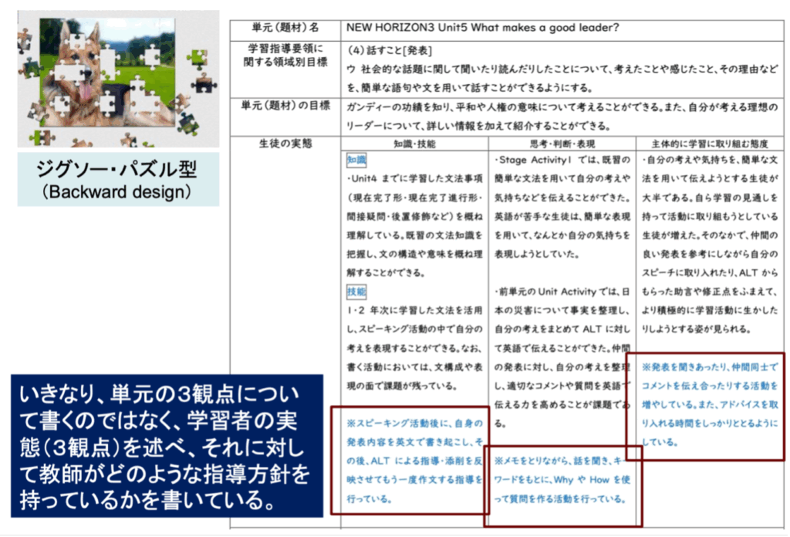The width and height of the screenshot is (790, 537).
Task: Select the 知識・技能 column header
Action: click(415, 144)
